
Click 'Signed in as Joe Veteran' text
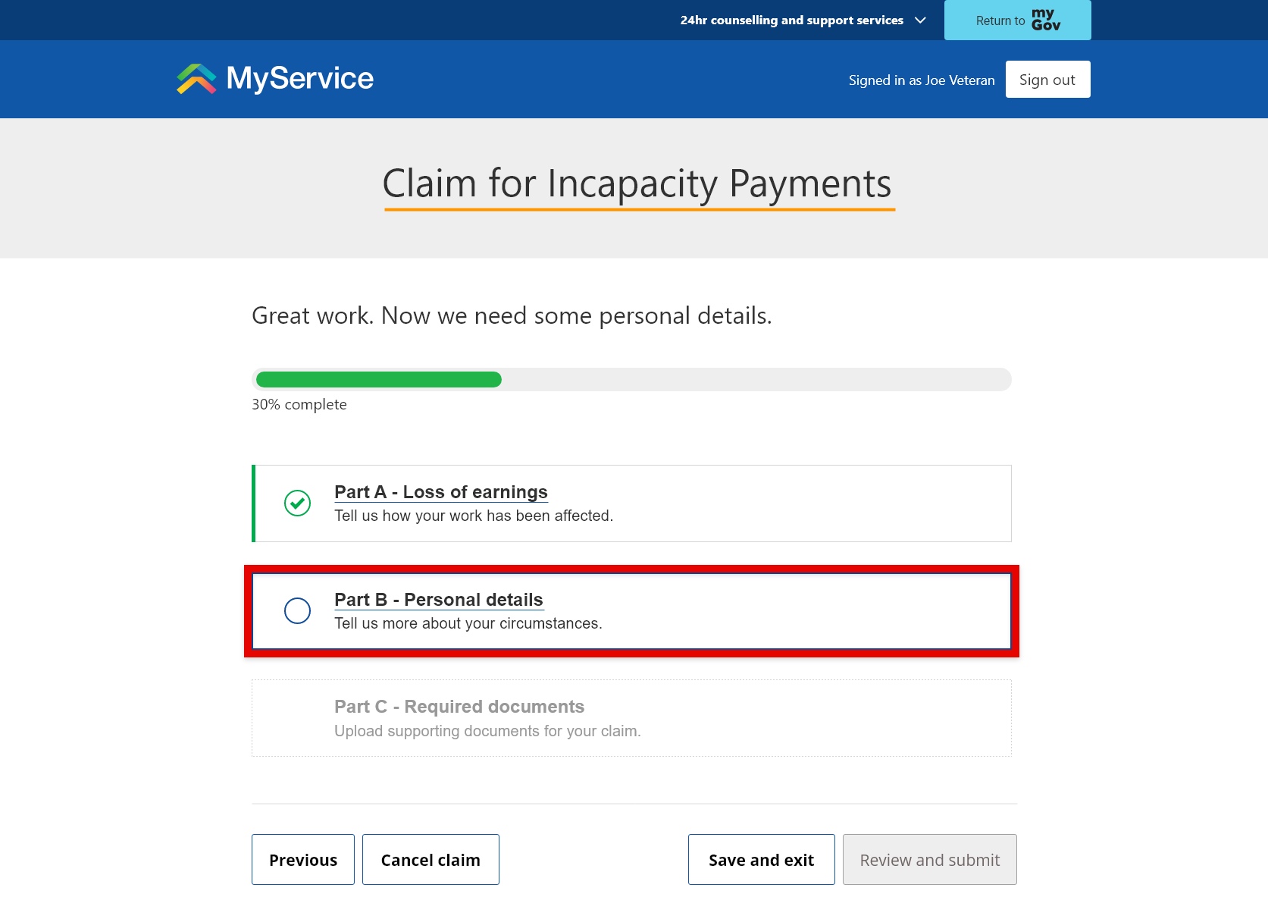coord(922,80)
